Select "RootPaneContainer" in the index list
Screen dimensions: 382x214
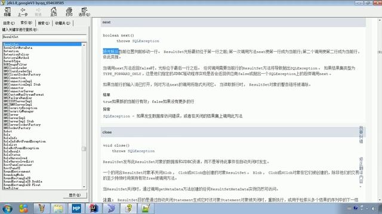[17, 165]
